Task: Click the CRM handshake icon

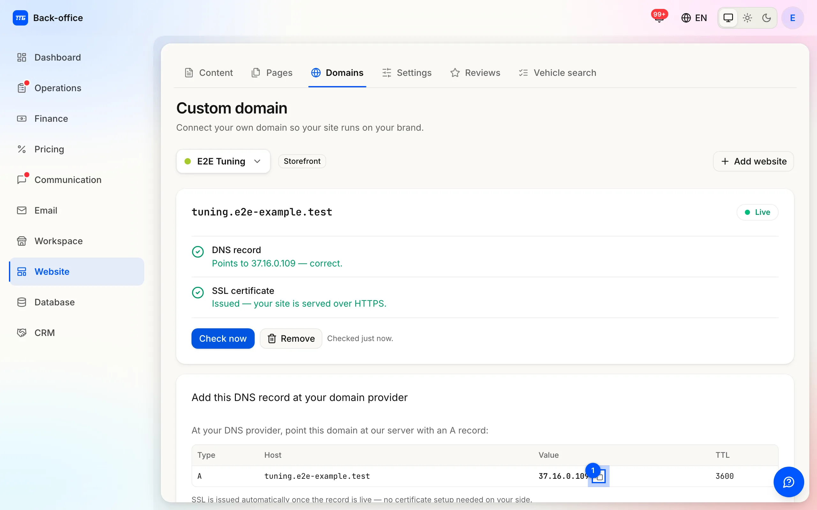Action: [22, 332]
